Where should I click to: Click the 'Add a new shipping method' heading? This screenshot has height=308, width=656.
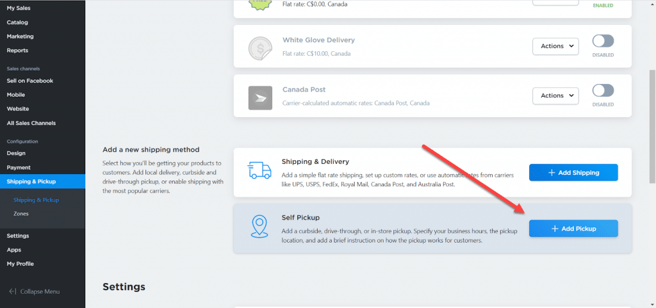point(151,150)
